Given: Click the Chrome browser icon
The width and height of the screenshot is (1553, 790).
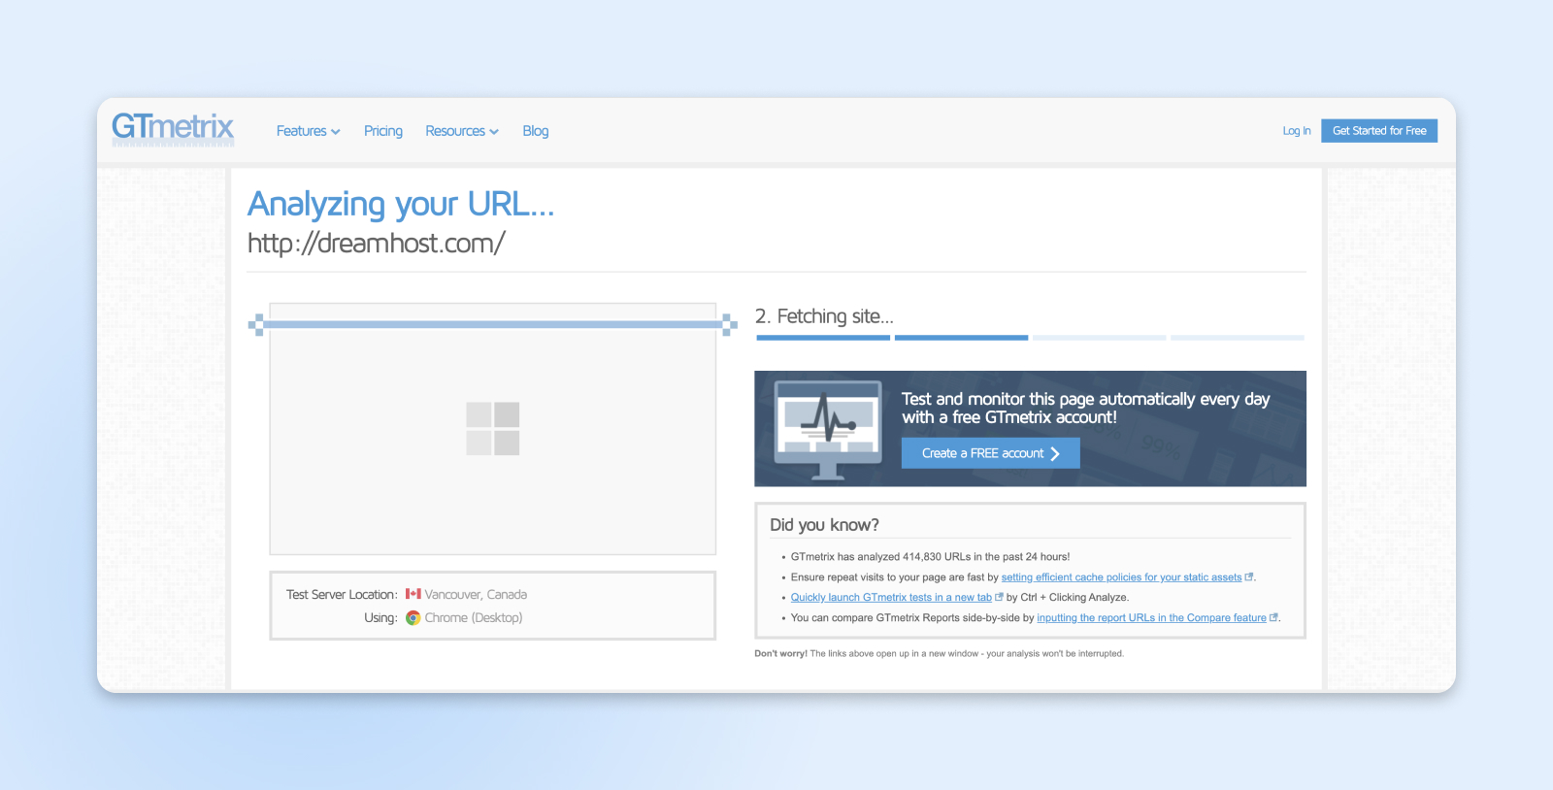Looking at the screenshot, I should [413, 618].
